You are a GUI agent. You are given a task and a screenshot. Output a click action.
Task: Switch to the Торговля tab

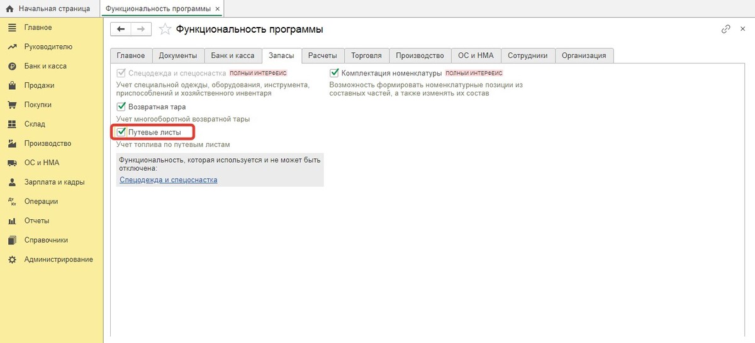pos(366,55)
